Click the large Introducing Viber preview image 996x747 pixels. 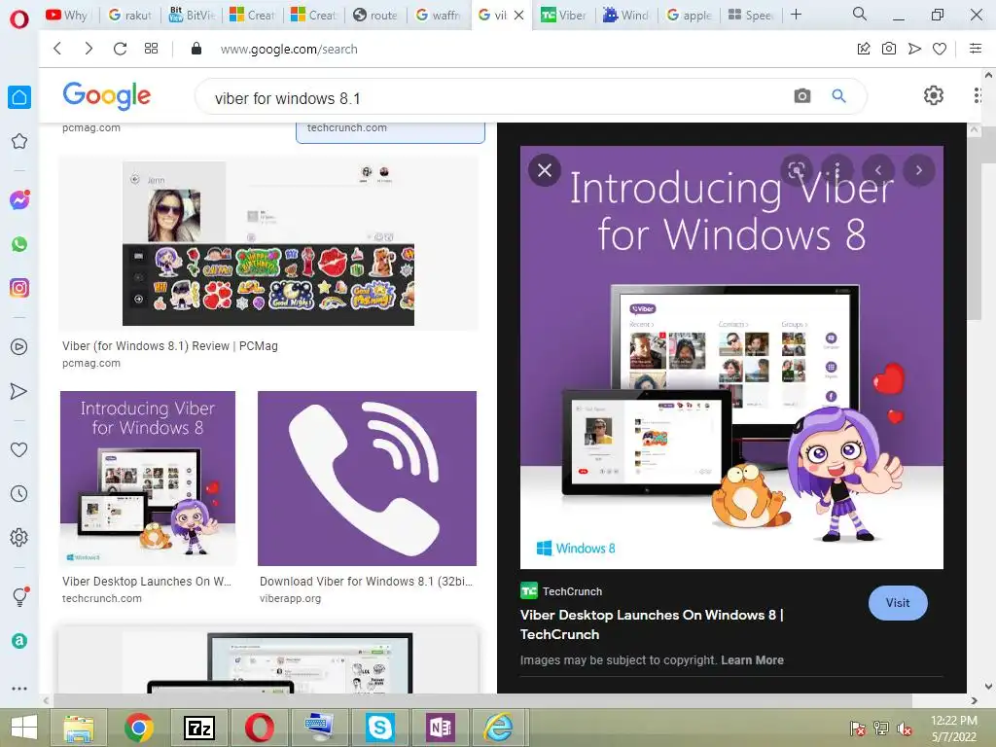coord(731,357)
